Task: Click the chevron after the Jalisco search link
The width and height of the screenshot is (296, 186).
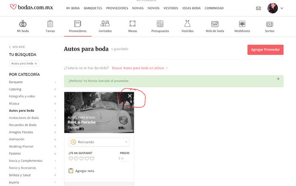Action: pos(167,68)
